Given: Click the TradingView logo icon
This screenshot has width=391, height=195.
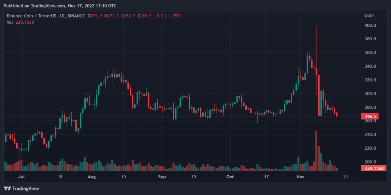Looking at the screenshot, I should tap(7, 188).
